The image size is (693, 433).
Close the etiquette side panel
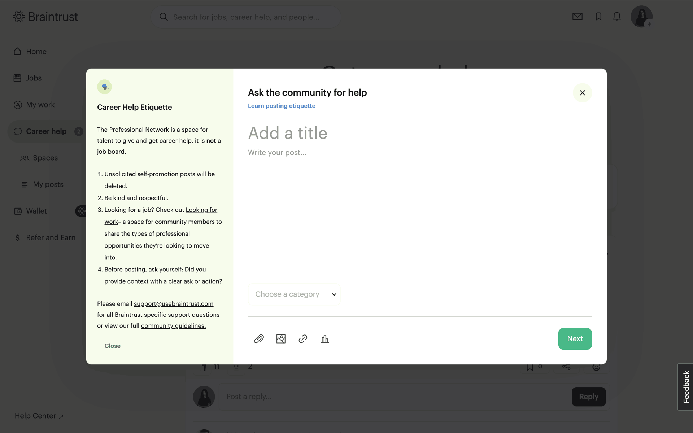(112, 346)
